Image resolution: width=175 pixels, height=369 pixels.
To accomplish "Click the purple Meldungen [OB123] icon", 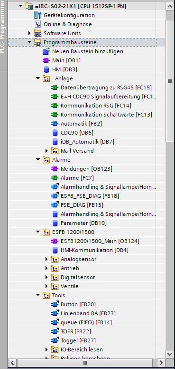I will click(55, 169).
